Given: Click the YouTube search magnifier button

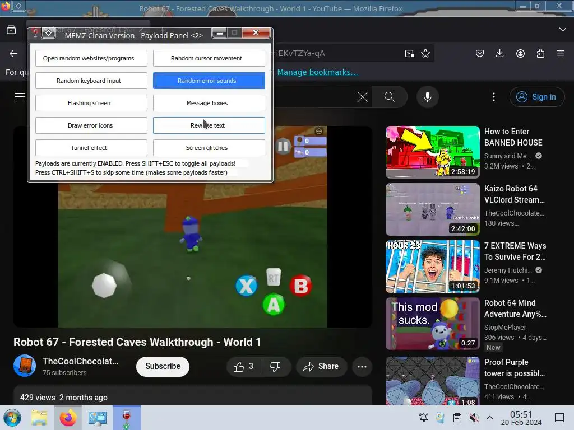Looking at the screenshot, I should (x=390, y=97).
